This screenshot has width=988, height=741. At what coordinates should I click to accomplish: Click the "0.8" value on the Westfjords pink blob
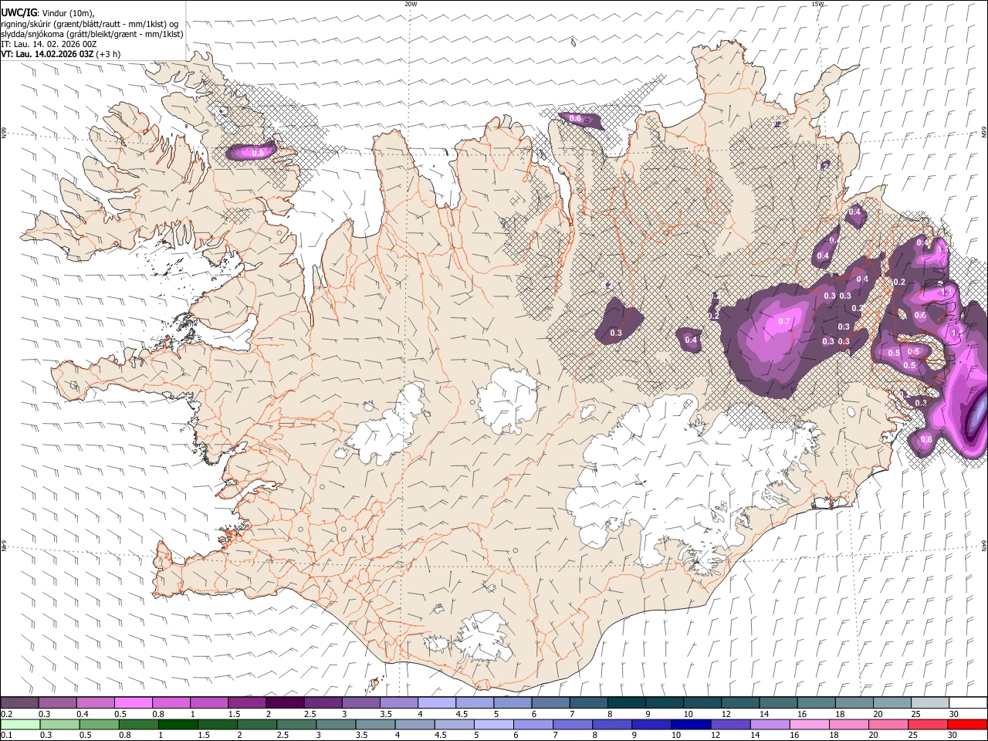coord(258,153)
